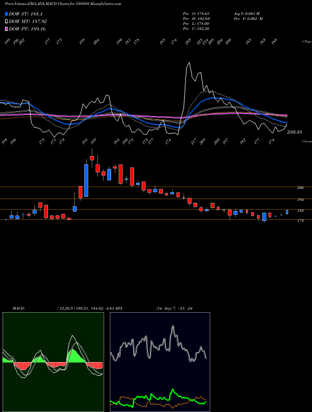
Task: Click the white price line's highest peak
Action: (188, 63)
